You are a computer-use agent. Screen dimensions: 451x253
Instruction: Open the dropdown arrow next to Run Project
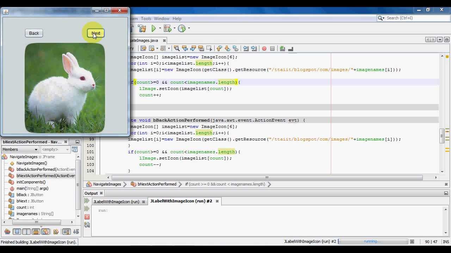(x=160, y=28)
